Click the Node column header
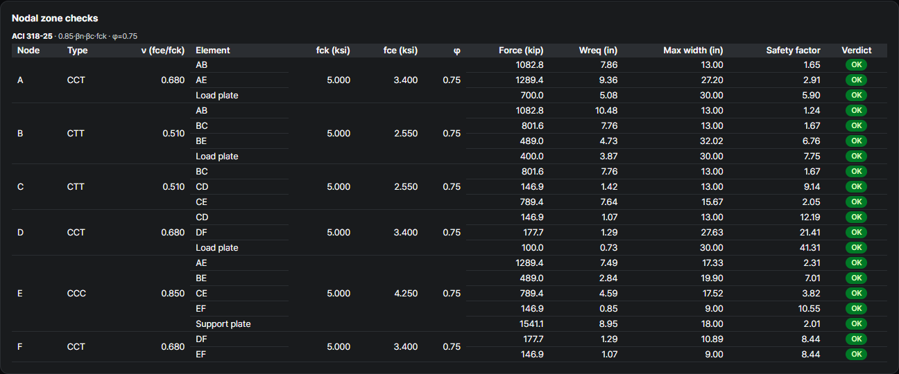The height and width of the screenshot is (374, 899). [28, 50]
